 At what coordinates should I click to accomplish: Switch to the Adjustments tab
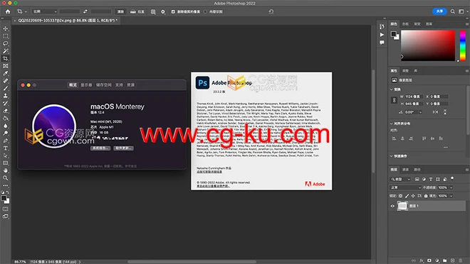pos(405,71)
